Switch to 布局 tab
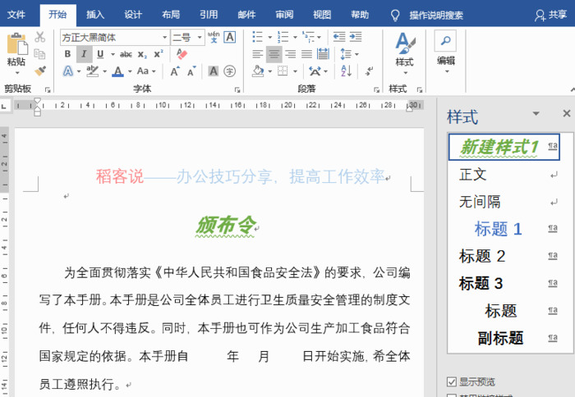 tap(171, 15)
